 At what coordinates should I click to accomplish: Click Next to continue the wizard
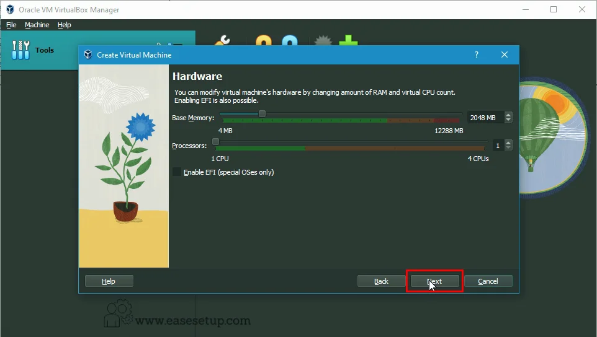pos(434,281)
